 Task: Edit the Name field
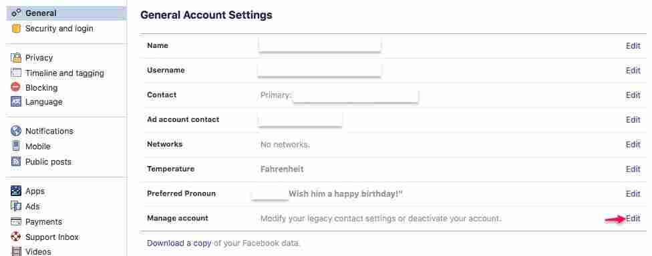tap(633, 45)
